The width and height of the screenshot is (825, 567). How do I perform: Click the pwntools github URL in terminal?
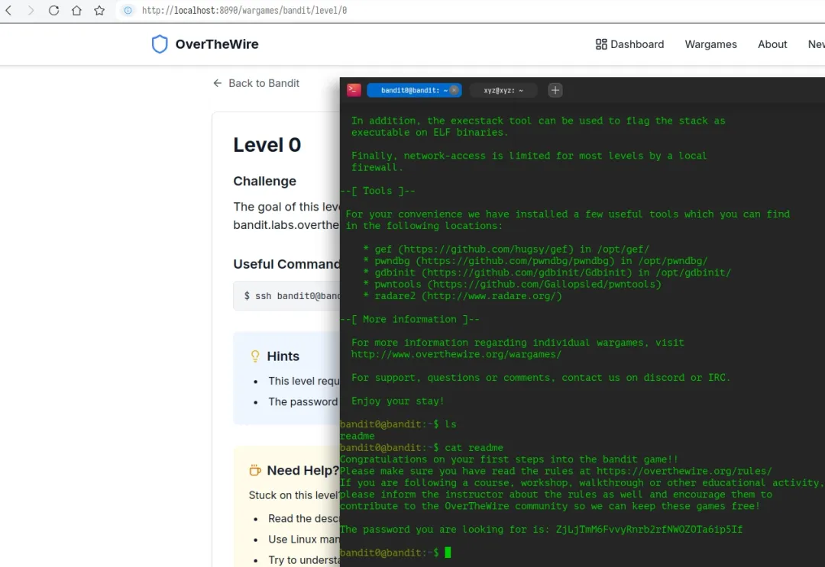tap(544, 285)
